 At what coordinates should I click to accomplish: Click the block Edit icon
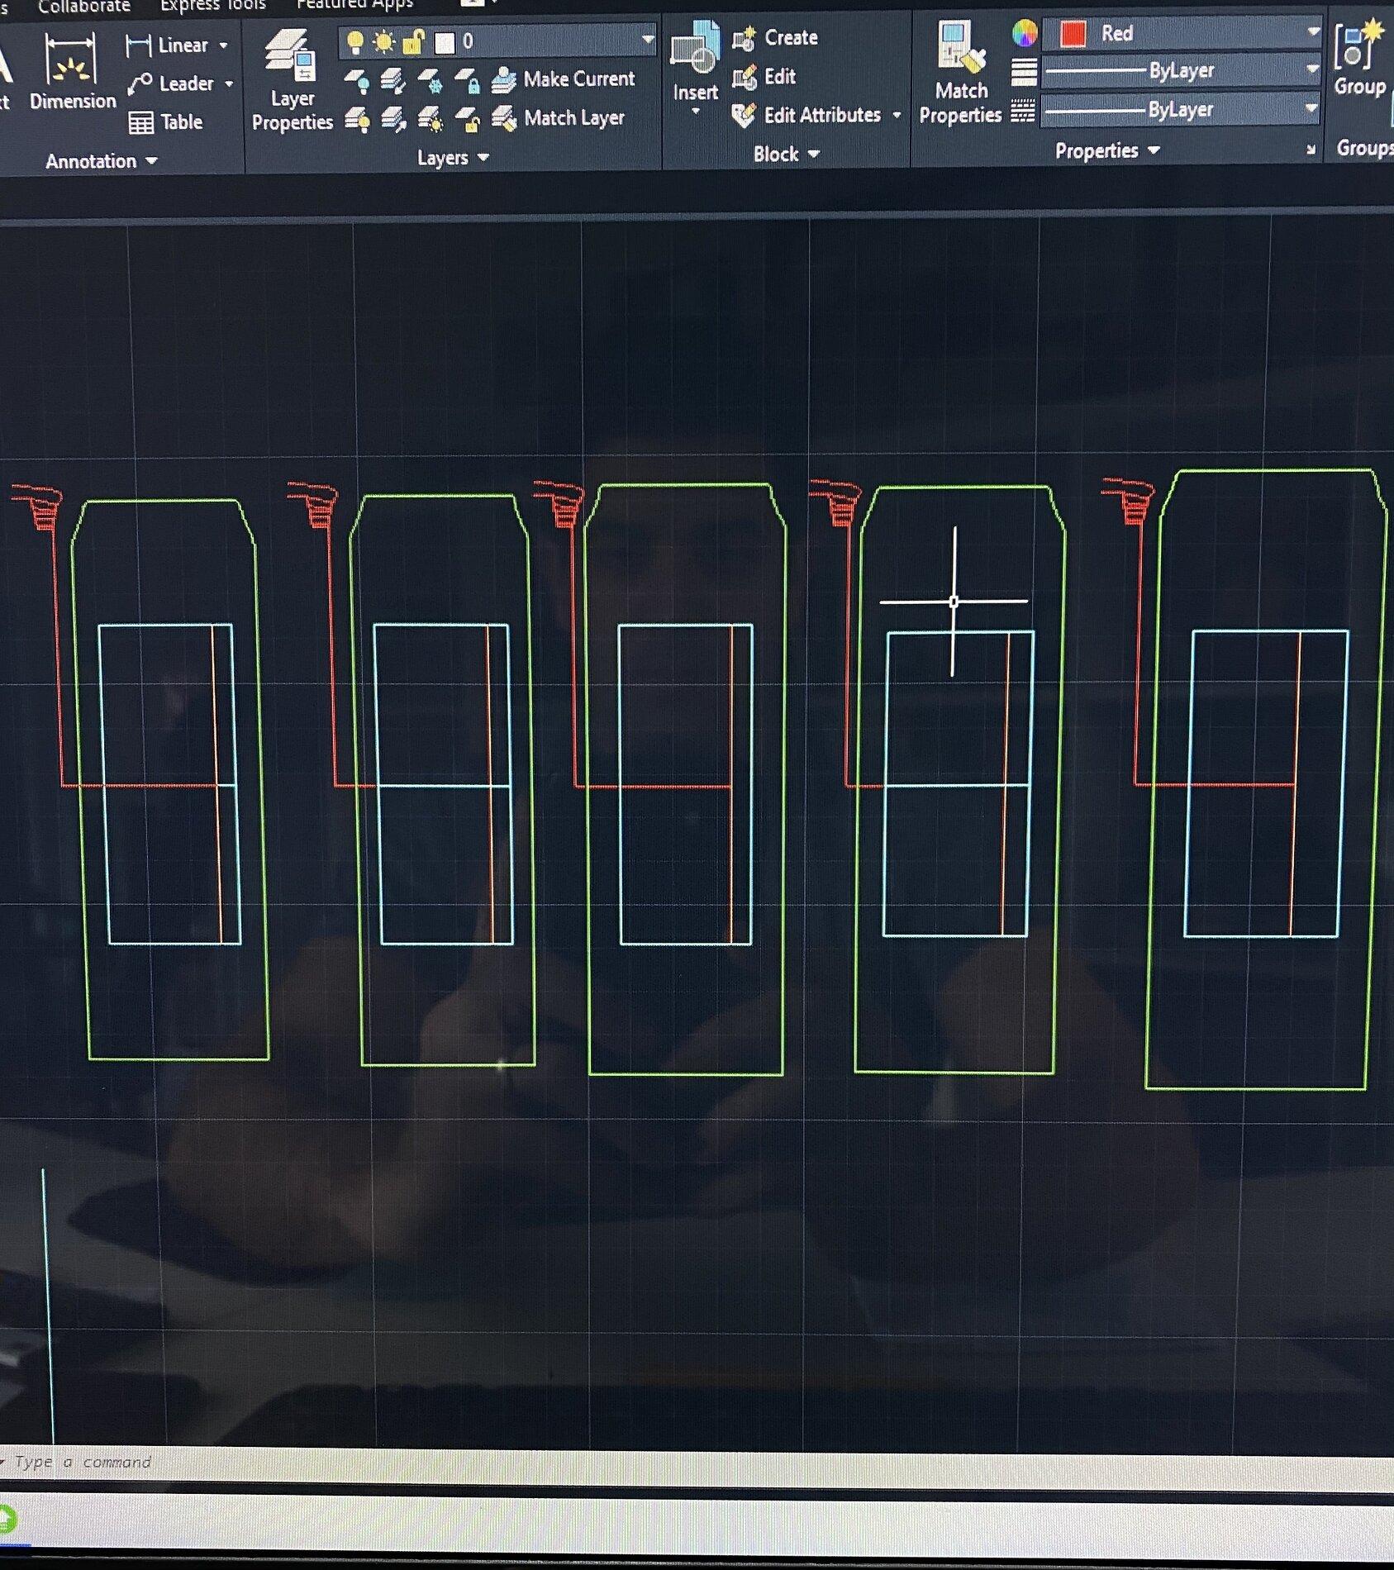click(745, 77)
